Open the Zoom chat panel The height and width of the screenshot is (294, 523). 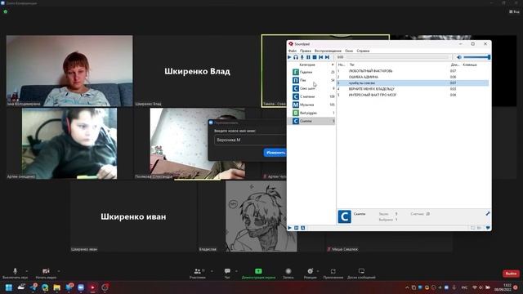click(x=227, y=273)
